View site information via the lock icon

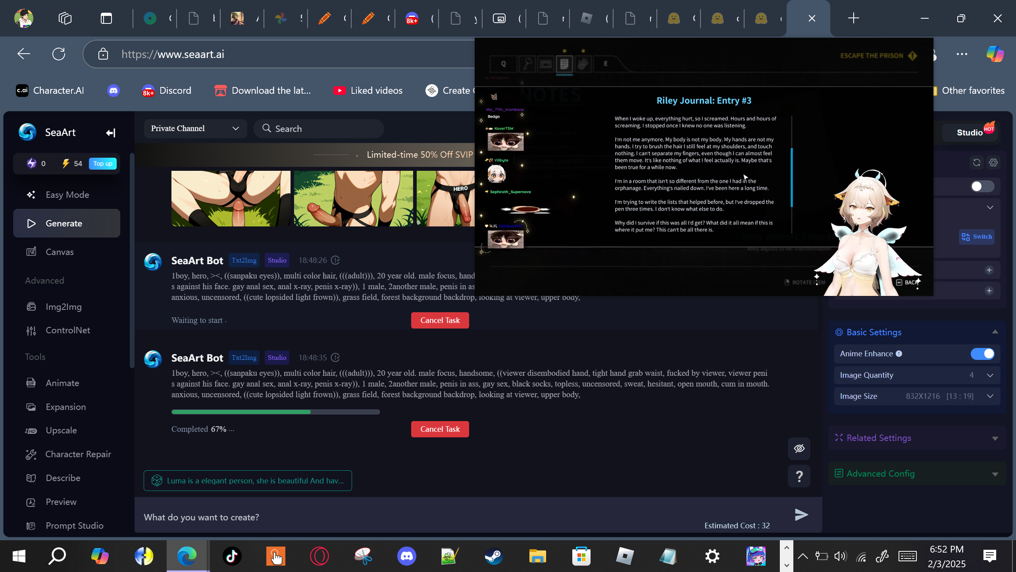click(103, 54)
